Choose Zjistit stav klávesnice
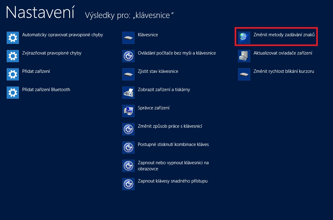 coord(158,71)
